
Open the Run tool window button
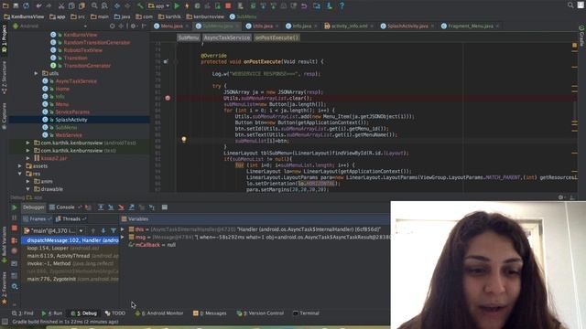click(x=52, y=313)
